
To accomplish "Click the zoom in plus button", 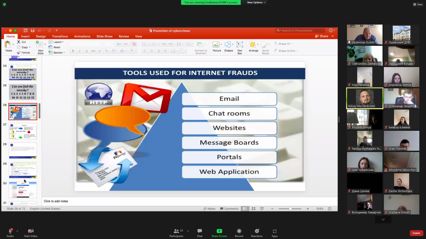I will 308,209.
